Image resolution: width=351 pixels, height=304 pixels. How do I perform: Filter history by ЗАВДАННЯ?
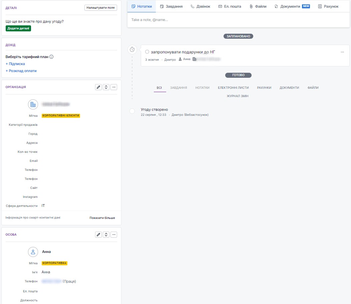pos(179,88)
